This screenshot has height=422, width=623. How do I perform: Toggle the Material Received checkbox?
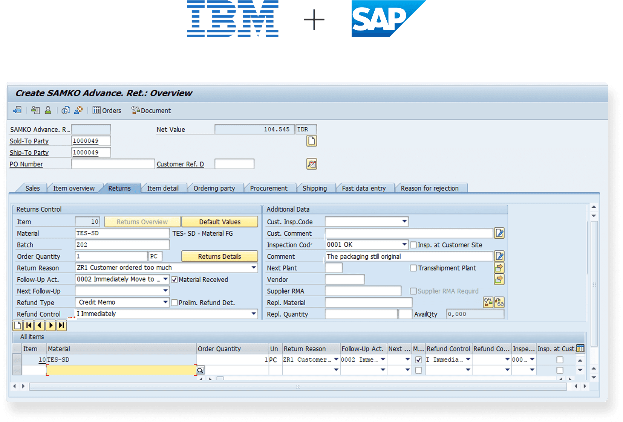click(x=175, y=280)
